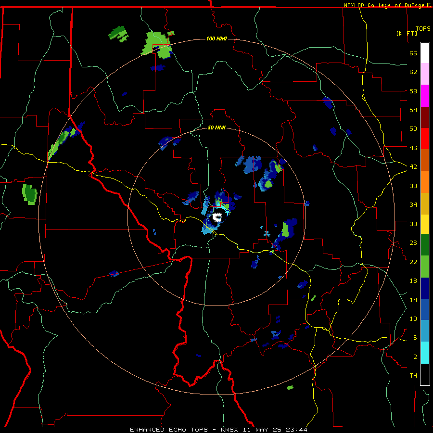This screenshot has width=433, height=433.
Task: Click the light green swatch between 18 and 22
Action: (425, 267)
